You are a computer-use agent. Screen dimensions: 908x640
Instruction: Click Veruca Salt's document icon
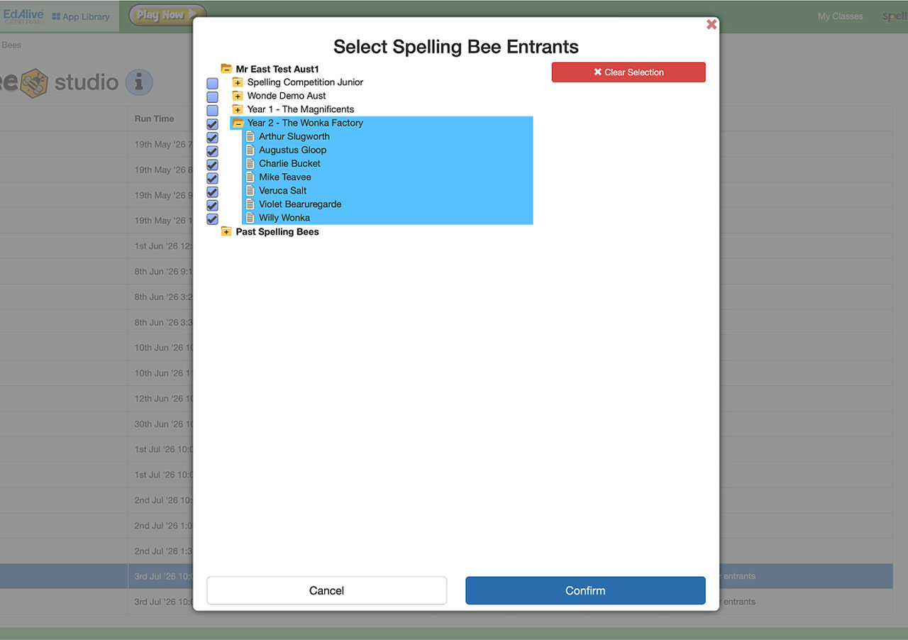pyautogui.click(x=250, y=190)
